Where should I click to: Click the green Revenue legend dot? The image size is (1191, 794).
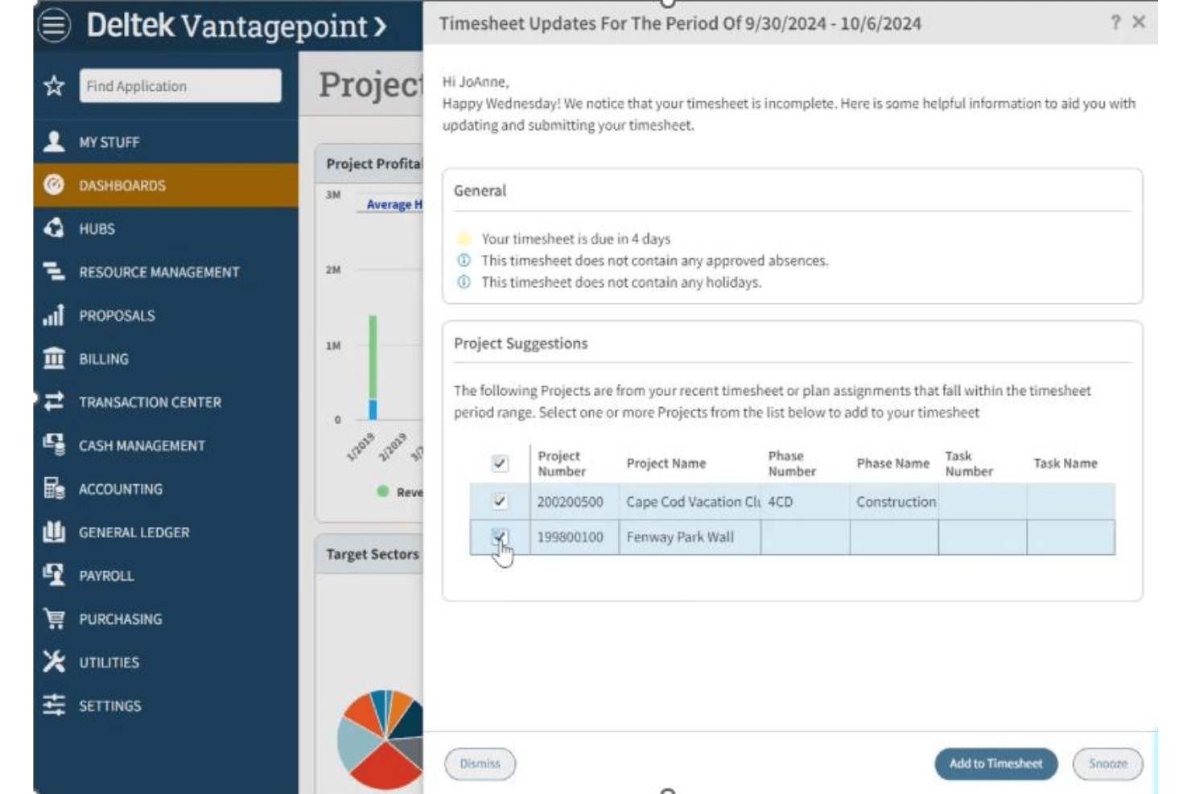click(383, 491)
